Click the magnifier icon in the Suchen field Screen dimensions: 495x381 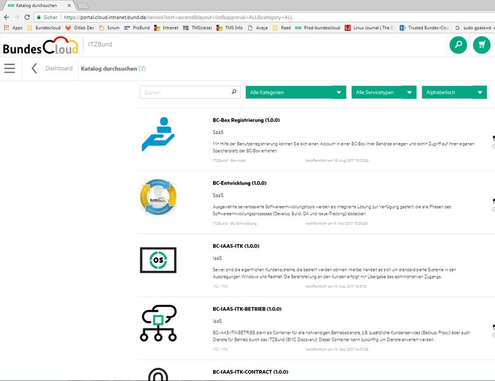coord(234,92)
